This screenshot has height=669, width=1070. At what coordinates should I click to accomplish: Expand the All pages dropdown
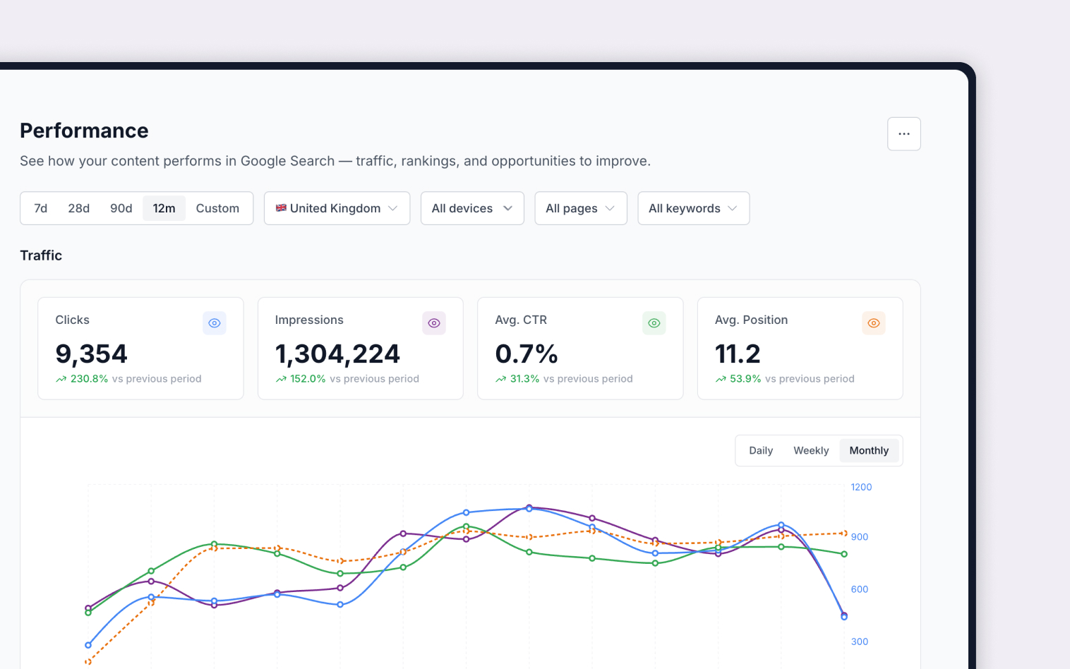(x=581, y=208)
